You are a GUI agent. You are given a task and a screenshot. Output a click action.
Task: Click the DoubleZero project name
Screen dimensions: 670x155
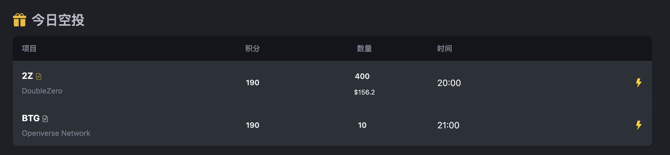(x=42, y=91)
